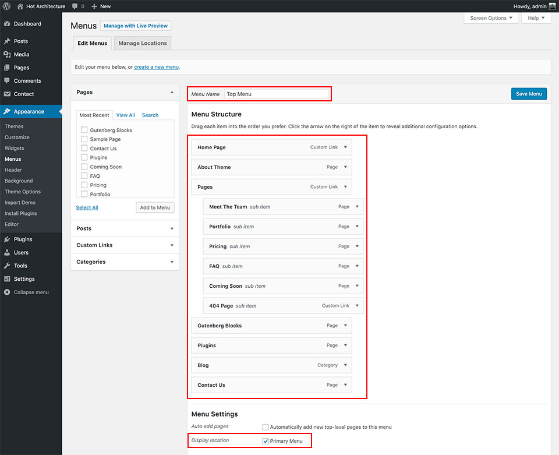Open the comments bubble icon in admin bar
559x455 pixels.
click(75, 6)
